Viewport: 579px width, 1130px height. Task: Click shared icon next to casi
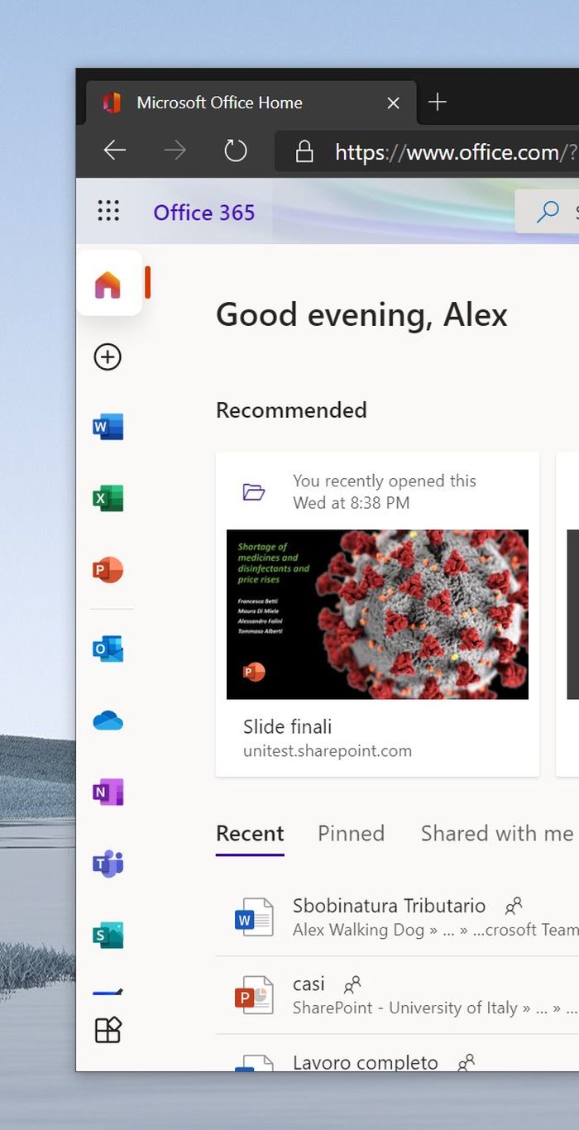point(352,984)
